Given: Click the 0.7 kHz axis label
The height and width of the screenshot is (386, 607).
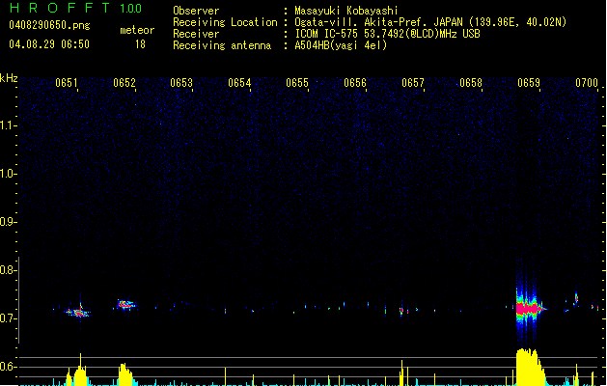Looking at the screenshot, I should pyautogui.click(x=8, y=318).
